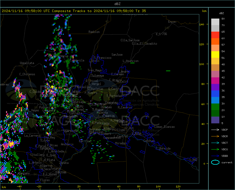
Task: Click the dBZ title at top
Action: (117, 4)
